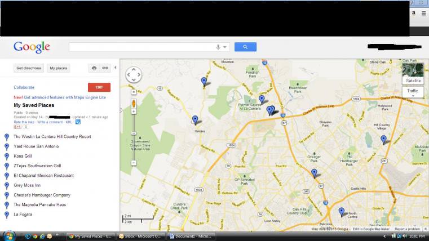The height and width of the screenshot is (241, 429).
Task: Pan the map right with the navigation arrow
Action: pos(139,74)
